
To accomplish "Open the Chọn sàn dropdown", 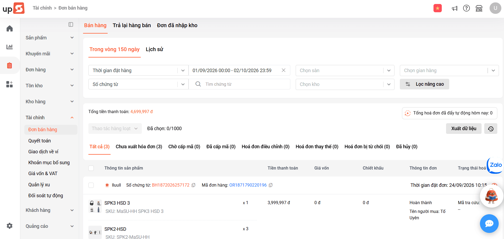I will point(345,71).
